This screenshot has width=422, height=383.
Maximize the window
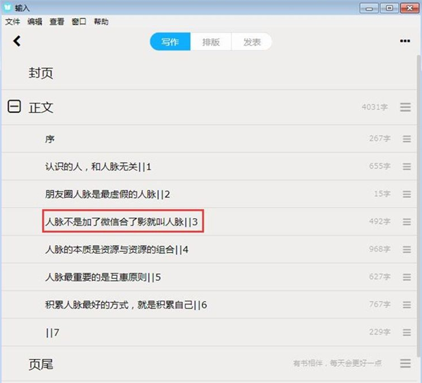389,8
